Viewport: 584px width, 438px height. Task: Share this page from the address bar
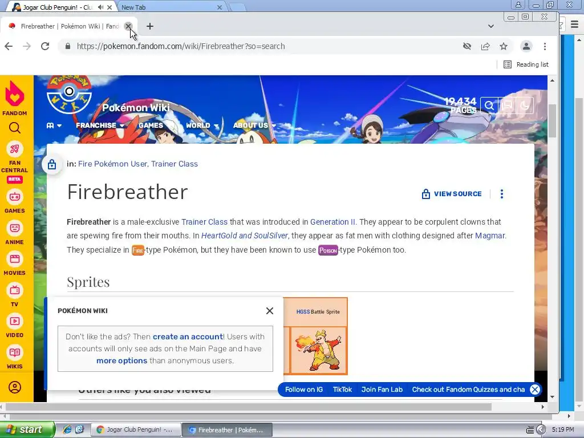pyautogui.click(x=485, y=46)
